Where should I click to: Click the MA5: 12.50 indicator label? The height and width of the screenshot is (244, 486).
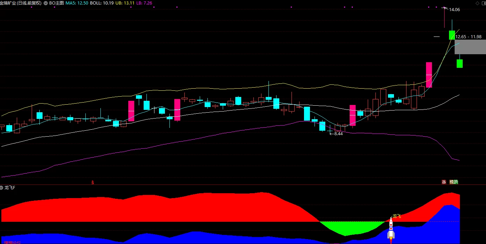coord(77,3)
